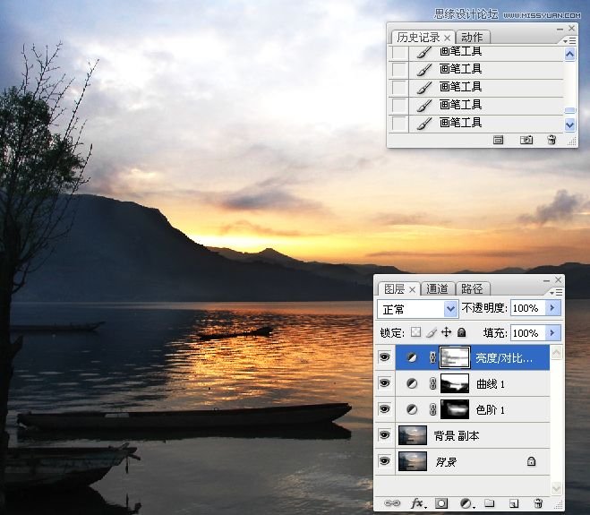The width and height of the screenshot is (590, 515).
Task: Create a new layer icon
Action: pos(514,503)
